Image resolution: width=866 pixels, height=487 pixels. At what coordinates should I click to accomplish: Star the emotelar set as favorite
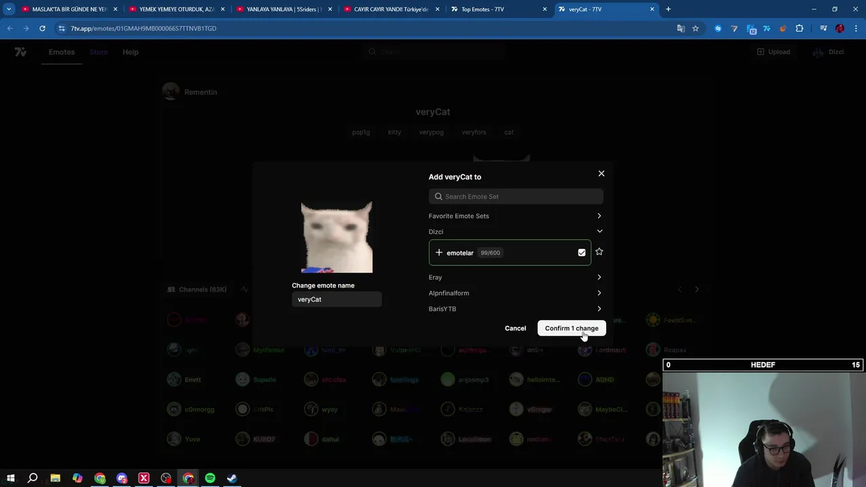599,252
